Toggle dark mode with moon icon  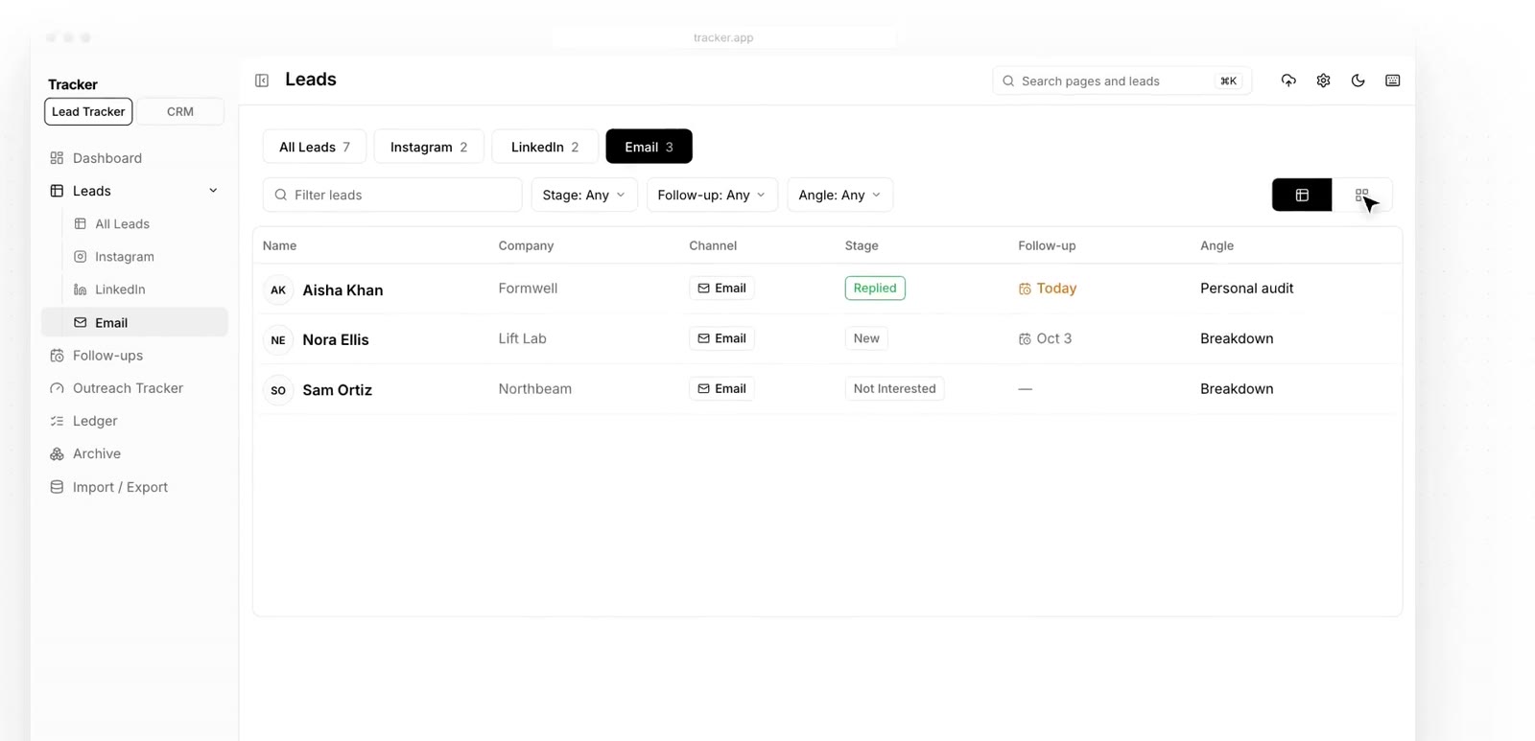(1358, 81)
